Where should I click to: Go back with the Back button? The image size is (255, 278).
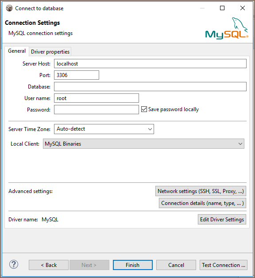49,265
